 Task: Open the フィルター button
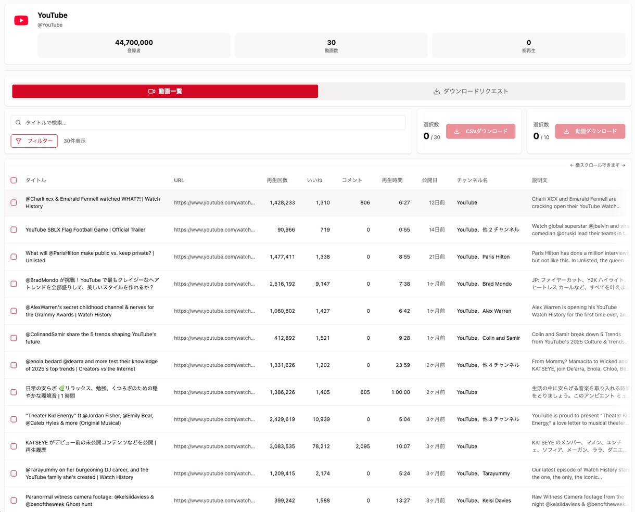coord(34,141)
